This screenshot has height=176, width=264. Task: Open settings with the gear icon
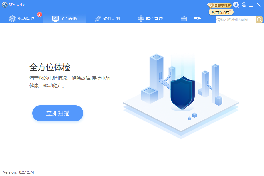point(244,5)
